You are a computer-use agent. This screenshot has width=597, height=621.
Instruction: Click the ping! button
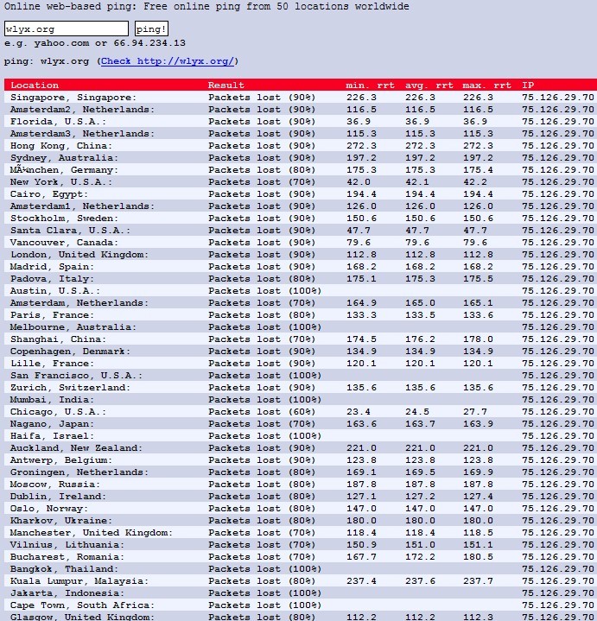pos(151,29)
